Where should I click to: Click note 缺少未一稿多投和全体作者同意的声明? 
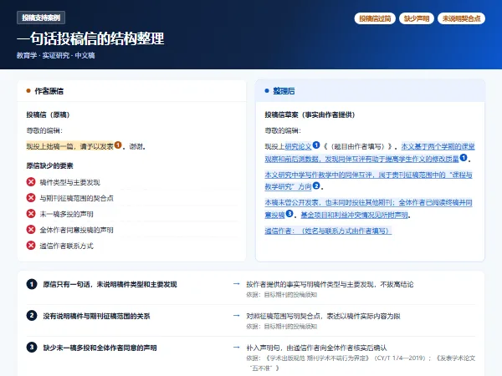pos(100,348)
